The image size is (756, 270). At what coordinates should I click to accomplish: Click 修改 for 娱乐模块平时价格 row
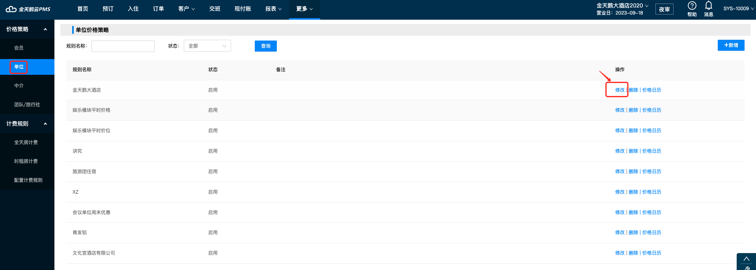(x=620, y=110)
